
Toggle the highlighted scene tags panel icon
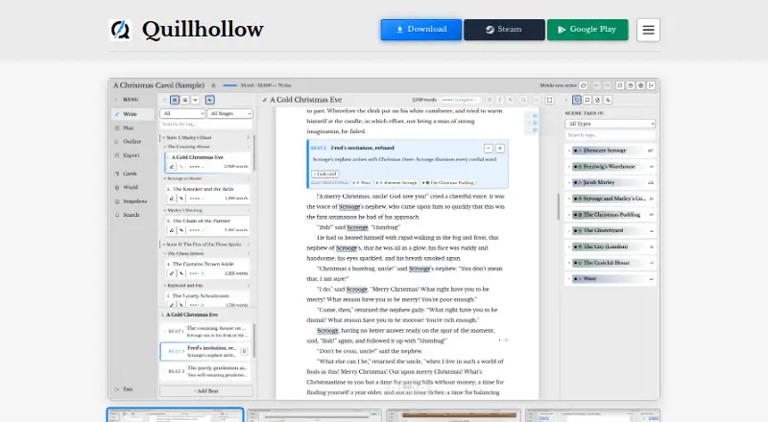tap(577, 100)
